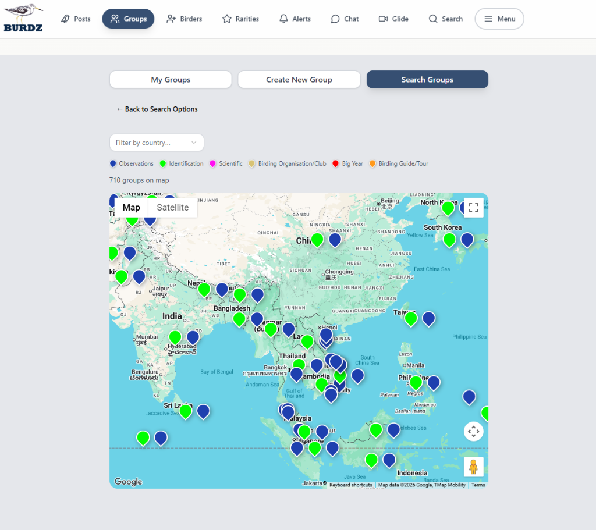This screenshot has width=596, height=530.
Task: Open the Glide video section
Action: click(393, 19)
